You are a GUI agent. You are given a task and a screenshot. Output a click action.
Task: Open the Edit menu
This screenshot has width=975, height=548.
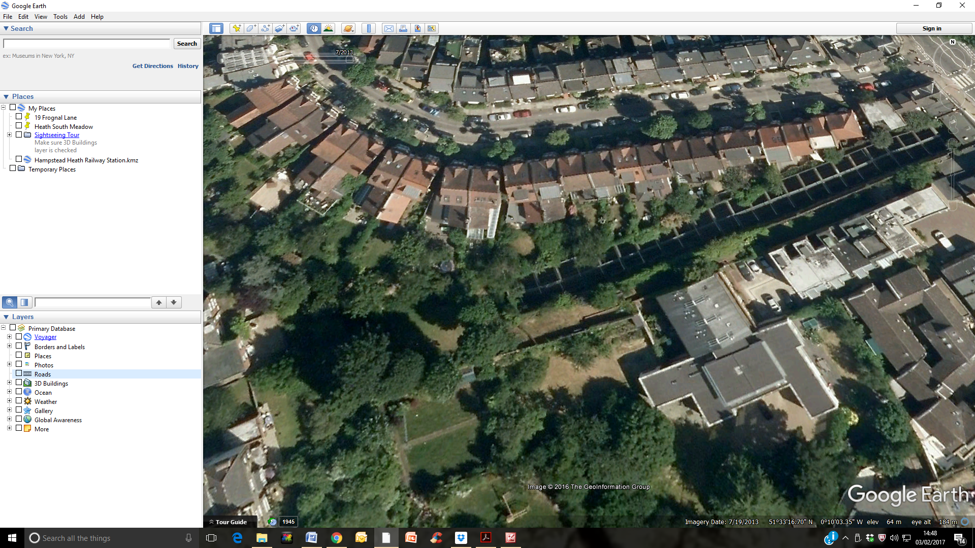23,16
